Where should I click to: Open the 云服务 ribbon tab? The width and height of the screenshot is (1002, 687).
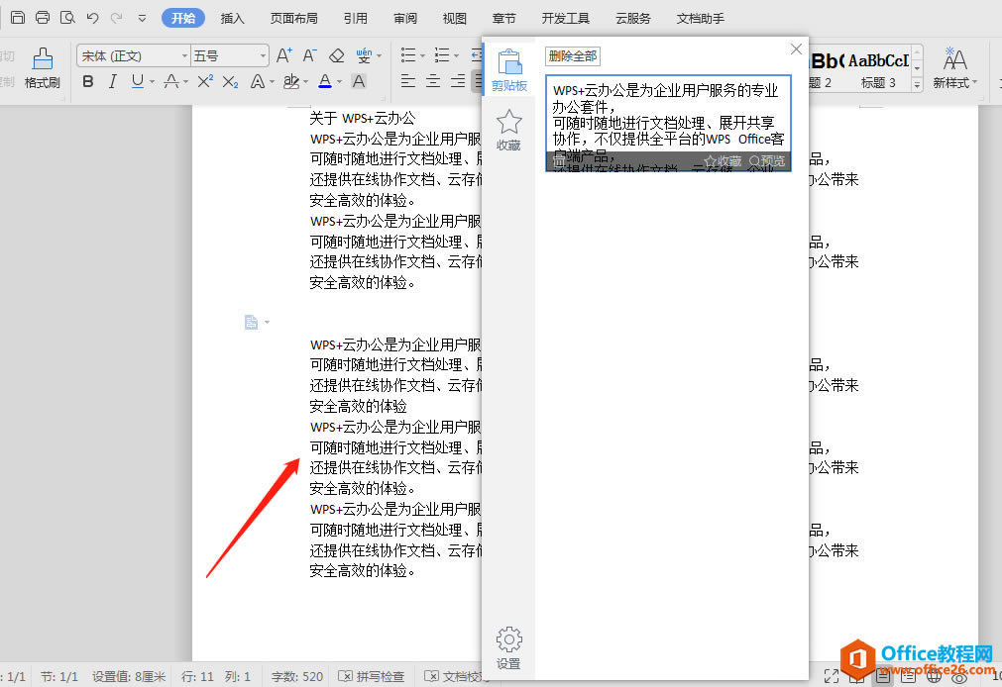tap(632, 19)
